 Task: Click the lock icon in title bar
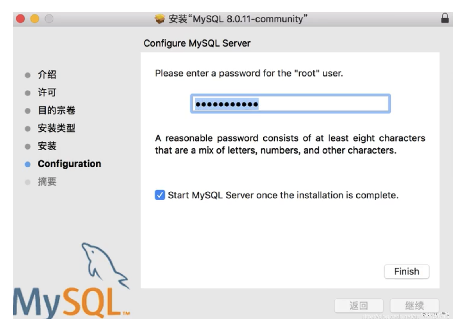tap(445, 18)
